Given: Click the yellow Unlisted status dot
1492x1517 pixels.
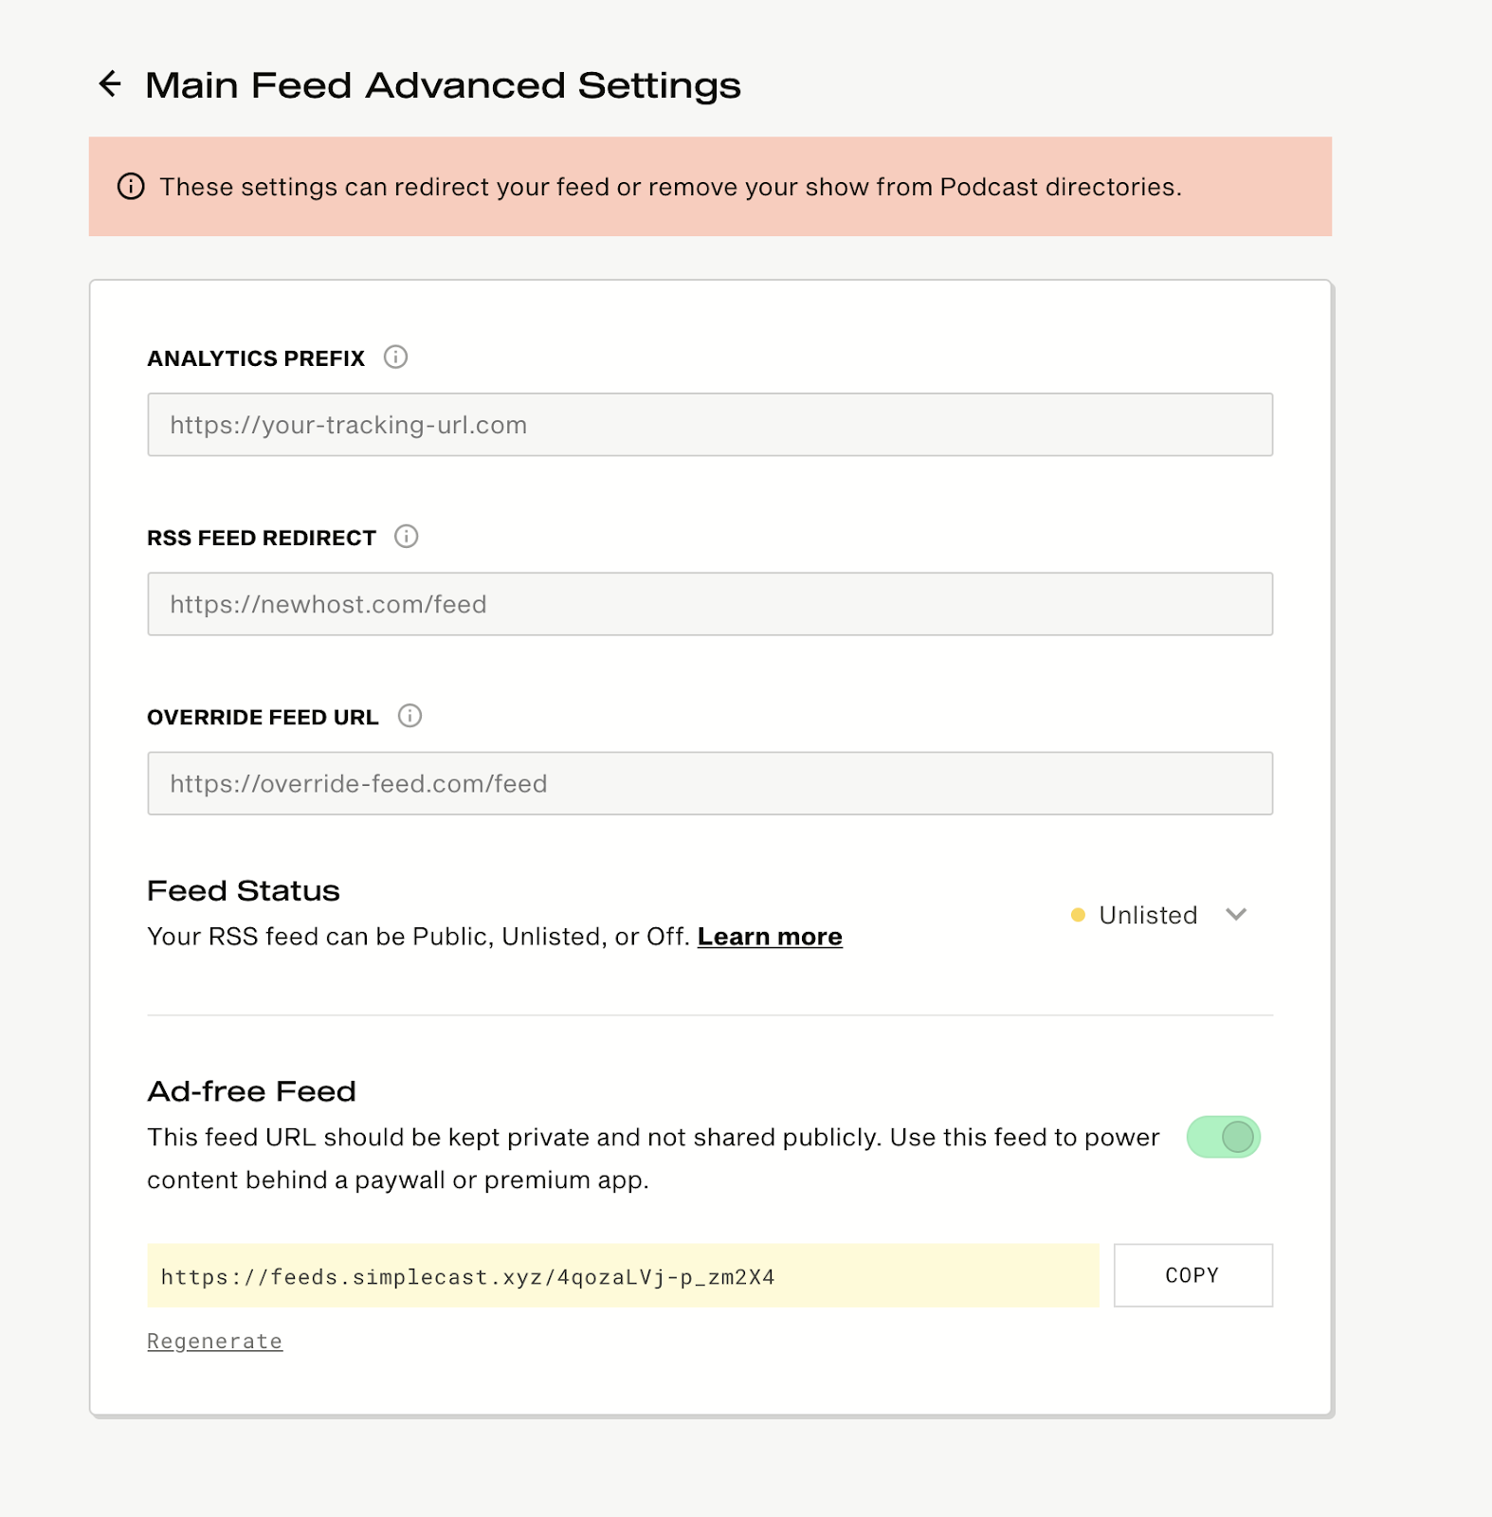Looking at the screenshot, I should pyautogui.click(x=1078, y=915).
